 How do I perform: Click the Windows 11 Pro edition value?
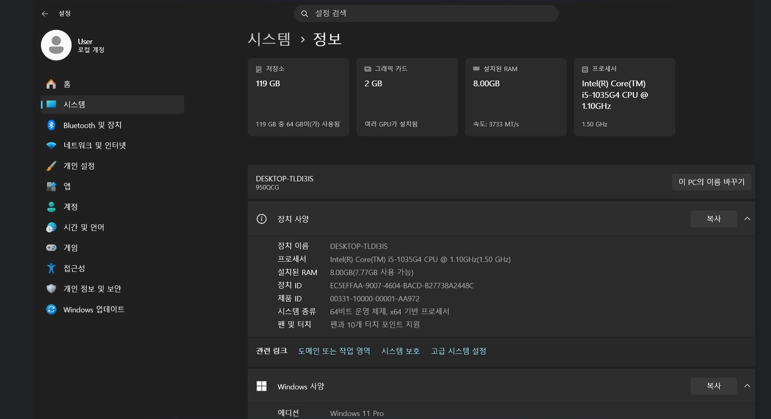tap(357, 413)
